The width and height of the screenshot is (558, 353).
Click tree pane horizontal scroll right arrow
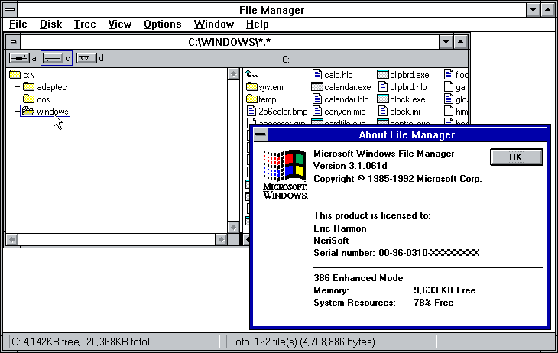coord(221,239)
